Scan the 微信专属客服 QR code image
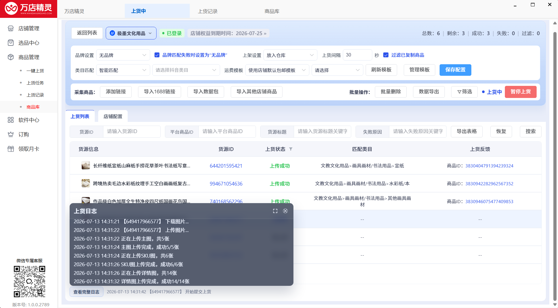 click(x=29, y=281)
